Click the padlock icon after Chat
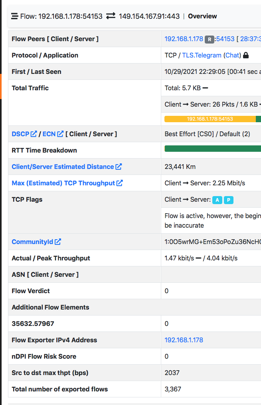 coord(246,55)
